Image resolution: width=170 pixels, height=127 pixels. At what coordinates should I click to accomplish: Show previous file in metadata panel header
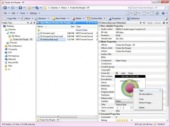(x=141, y=23)
